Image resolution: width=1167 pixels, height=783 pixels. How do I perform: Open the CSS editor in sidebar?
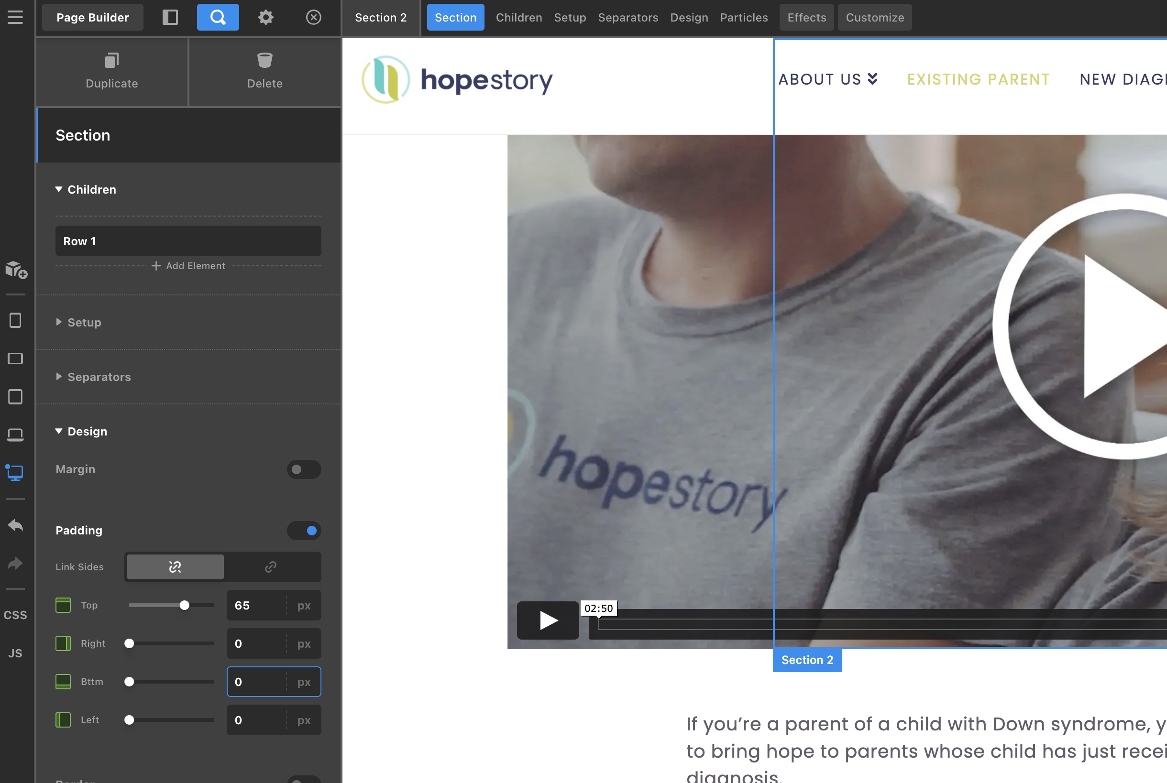point(15,615)
